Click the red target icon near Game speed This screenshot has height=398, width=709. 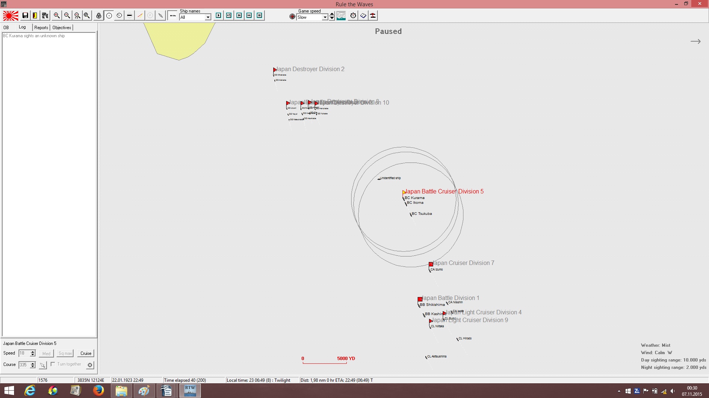coord(292,17)
